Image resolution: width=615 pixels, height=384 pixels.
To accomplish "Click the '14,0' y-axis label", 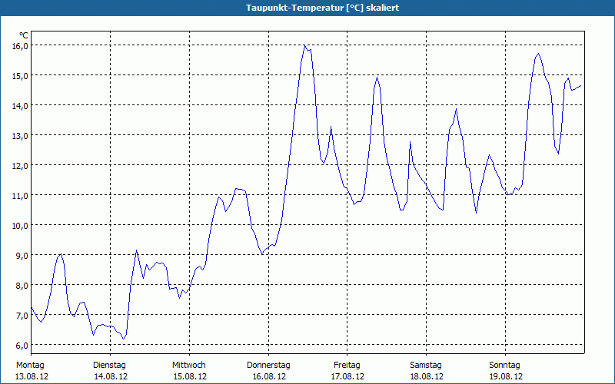I will [x=21, y=106].
